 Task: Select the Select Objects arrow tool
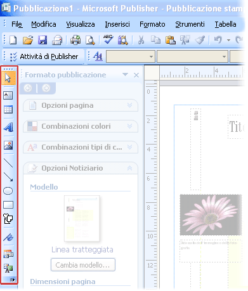pyautogui.click(x=8, y=78)
